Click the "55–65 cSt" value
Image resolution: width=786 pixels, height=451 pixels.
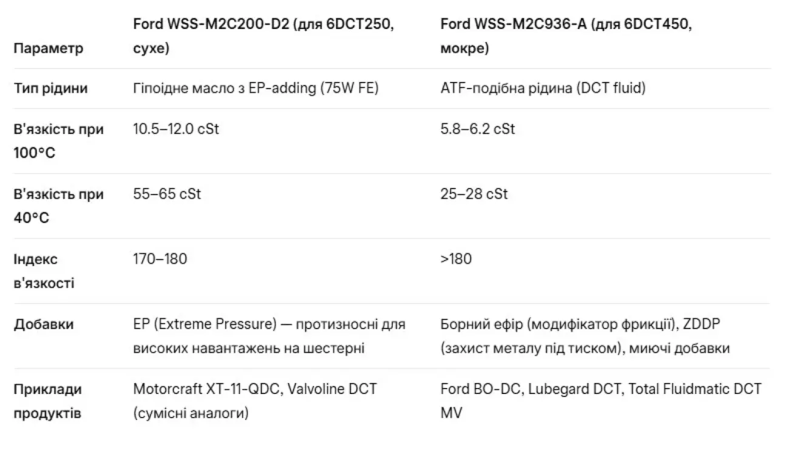tap(167, 194)
